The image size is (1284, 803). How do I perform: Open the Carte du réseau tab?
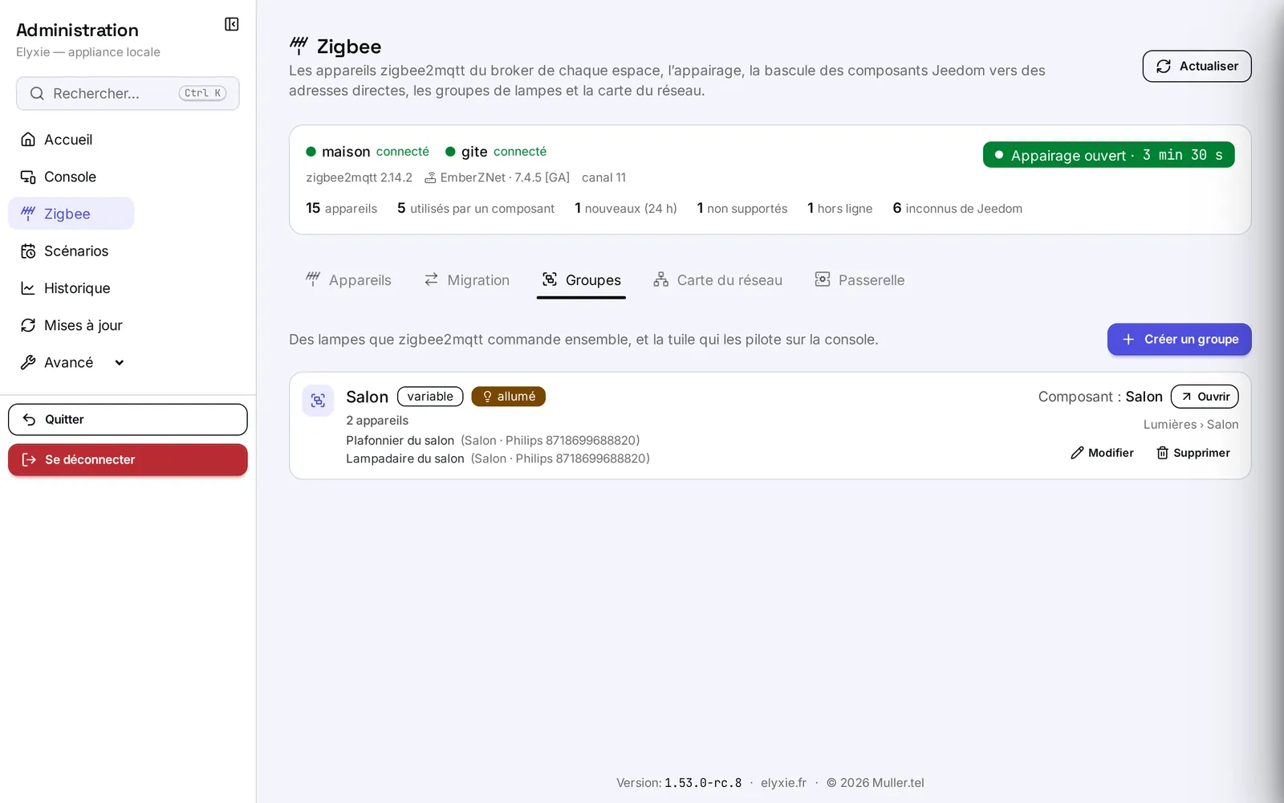pos(717,280)
